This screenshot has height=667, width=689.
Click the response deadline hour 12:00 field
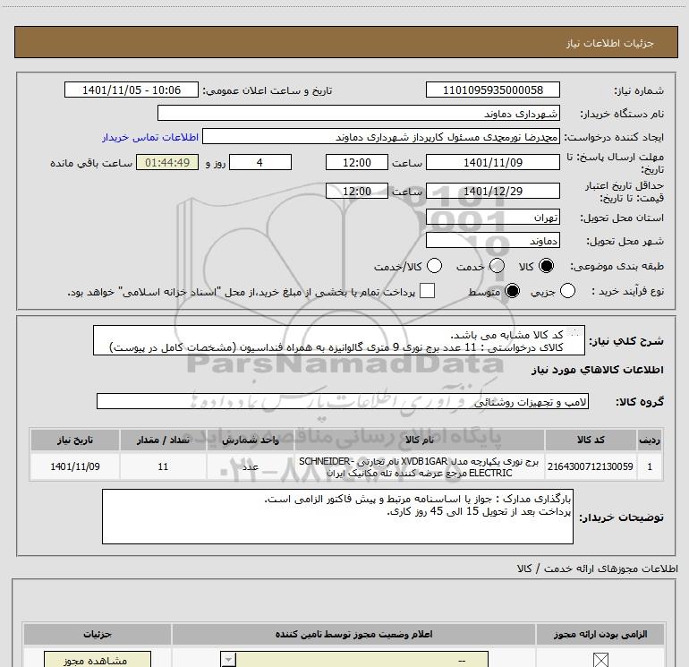pos(357,162)
